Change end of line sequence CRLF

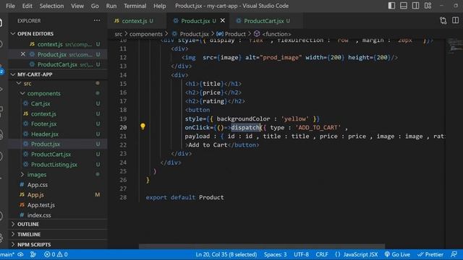point(322,254)
